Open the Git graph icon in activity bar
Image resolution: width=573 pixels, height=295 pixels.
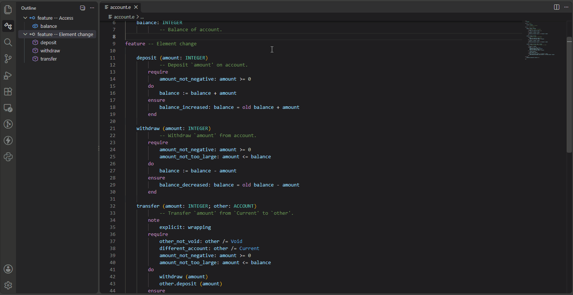[8, 124]
